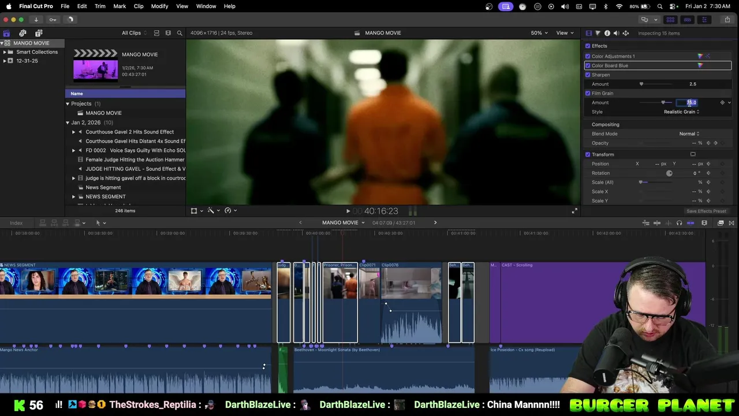Open the Clip menu
The image size is (739, 416).
coord(139,6)
